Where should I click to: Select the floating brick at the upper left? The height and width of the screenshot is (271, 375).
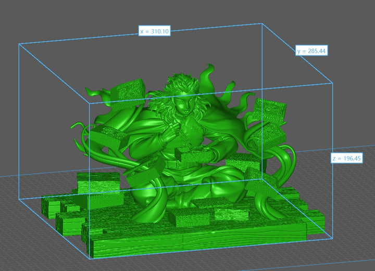129,89
